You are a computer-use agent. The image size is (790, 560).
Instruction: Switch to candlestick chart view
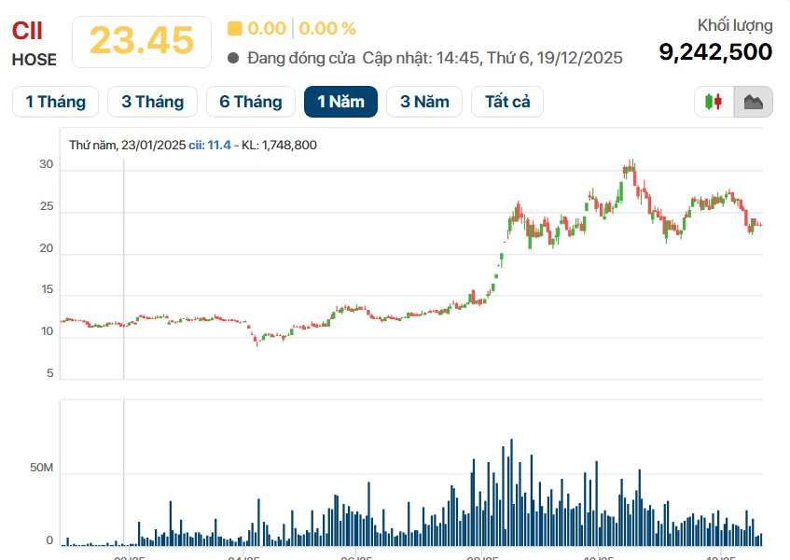pyautogui.click(x=714, y=102)
